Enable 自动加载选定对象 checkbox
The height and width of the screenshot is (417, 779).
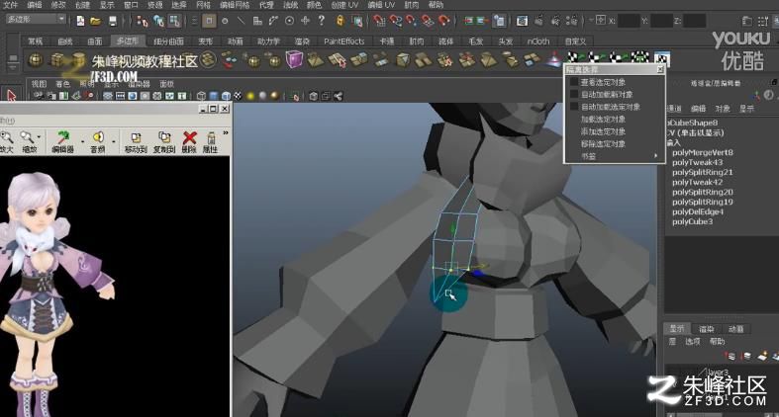(574, 107)
